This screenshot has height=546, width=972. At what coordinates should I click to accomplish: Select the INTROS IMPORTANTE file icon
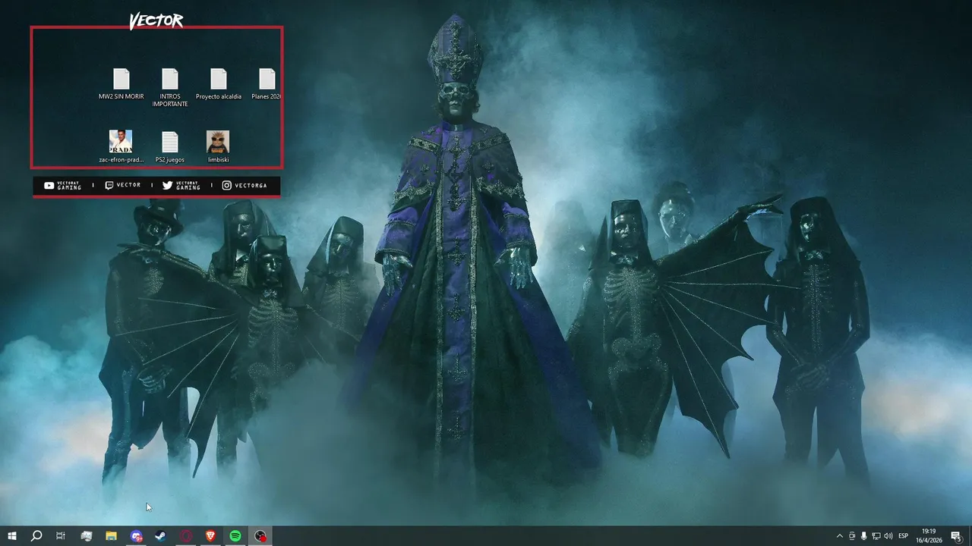pyautogui.click(x=170, y=79)
